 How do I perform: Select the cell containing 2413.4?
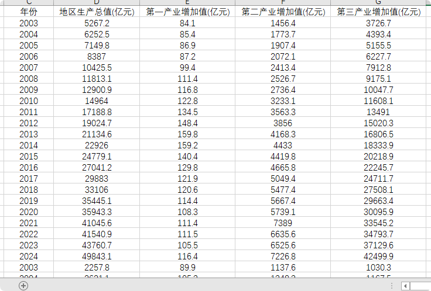coord(283,67)
